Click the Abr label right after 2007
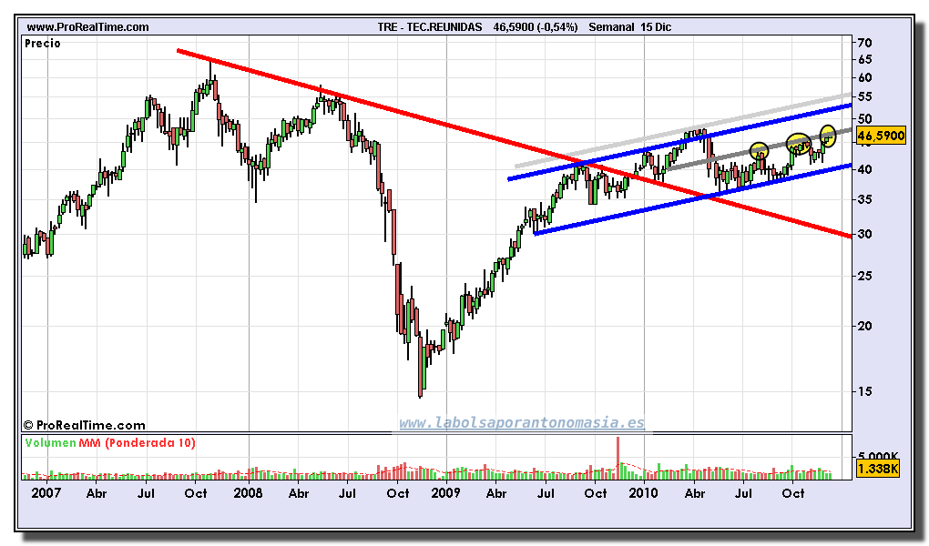Screen dimensions: 929x546 97,493
